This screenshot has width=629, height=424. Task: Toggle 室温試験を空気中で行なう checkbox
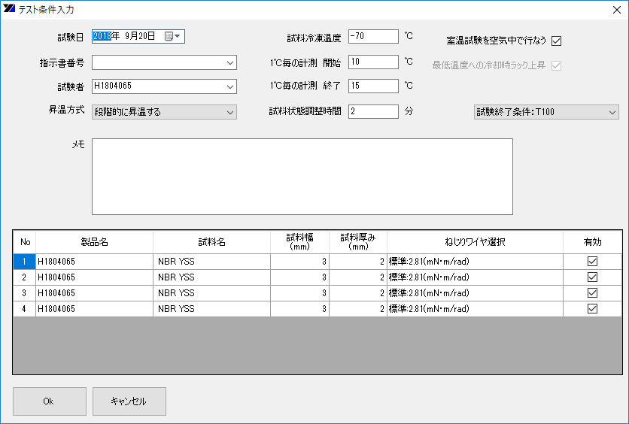557,41
